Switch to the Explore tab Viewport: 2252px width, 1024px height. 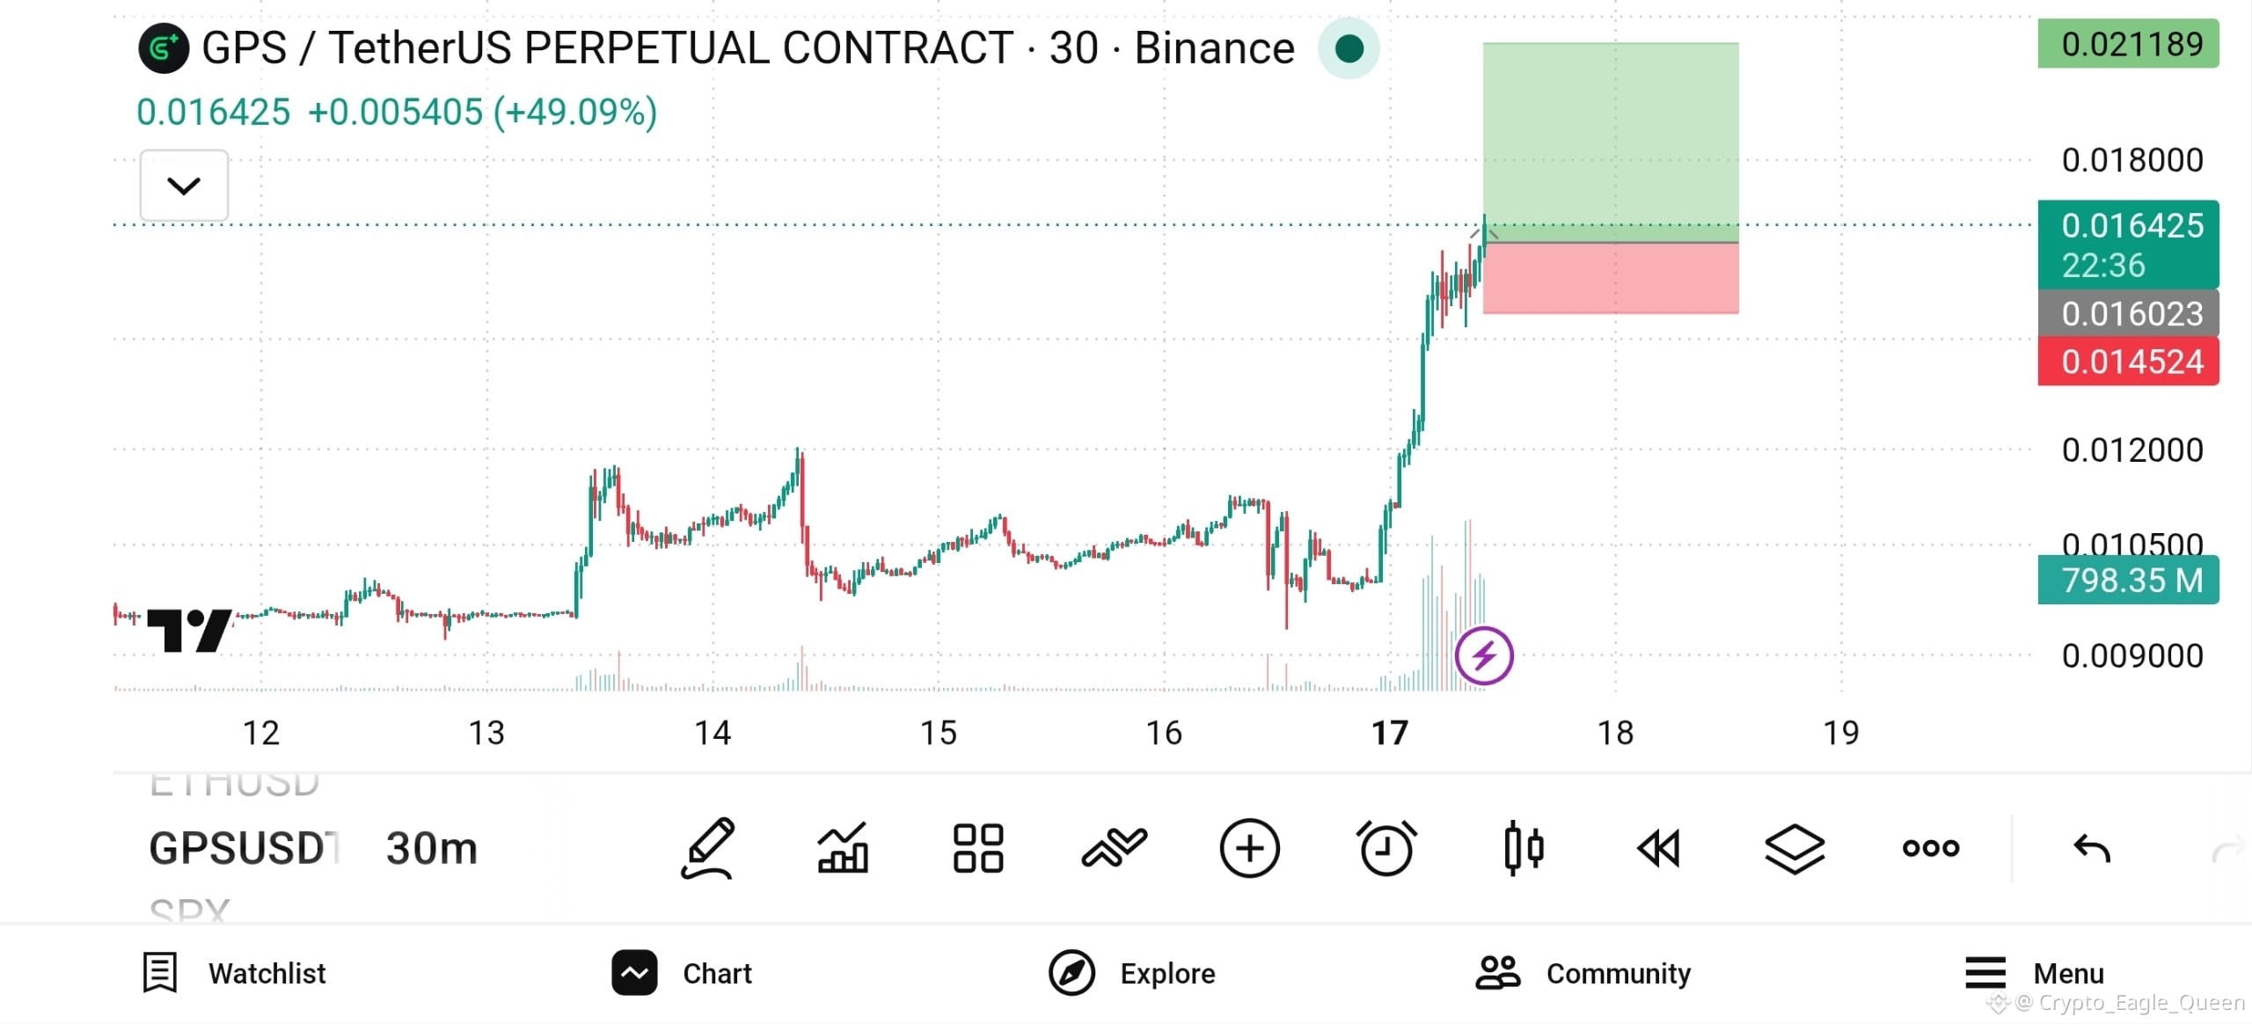(x=1131, y=973)
